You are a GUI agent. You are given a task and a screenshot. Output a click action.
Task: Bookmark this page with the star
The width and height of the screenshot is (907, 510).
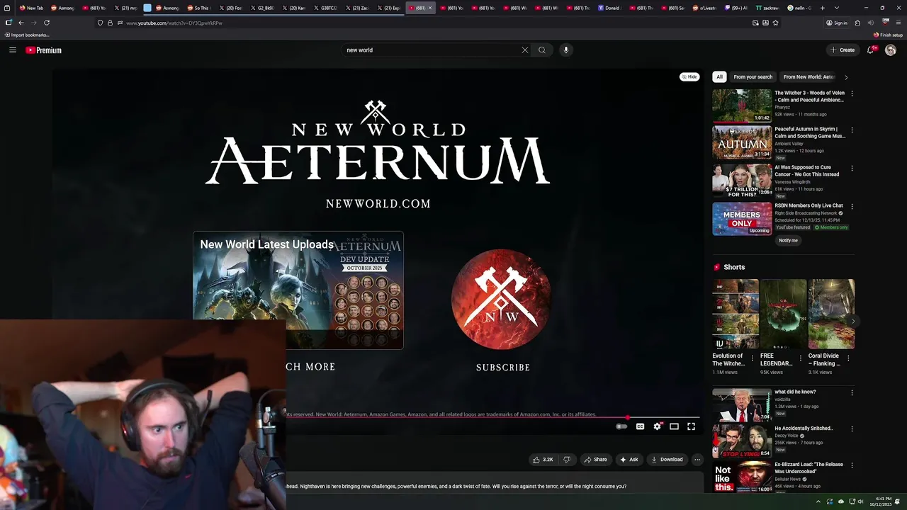tap(775, 23)
